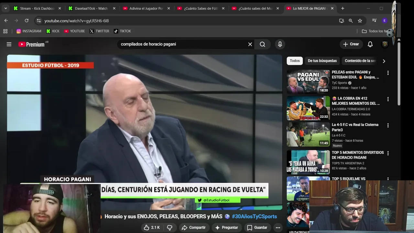
Task: Select De tus búsquedas filter chip
Action: (x=322, y=61)
